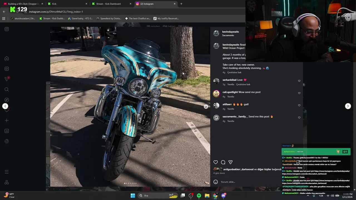Open the volume control in system tray
Image resolution: width=356 pixels, height=200 pixels.
[x=333, y=196]
